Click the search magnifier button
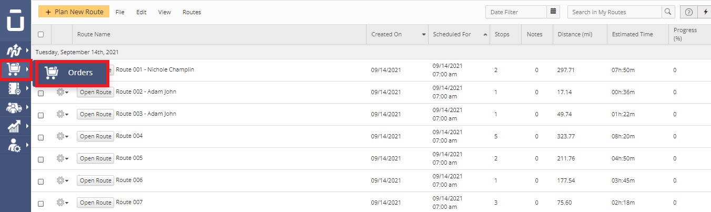 [x=668, y=12]
